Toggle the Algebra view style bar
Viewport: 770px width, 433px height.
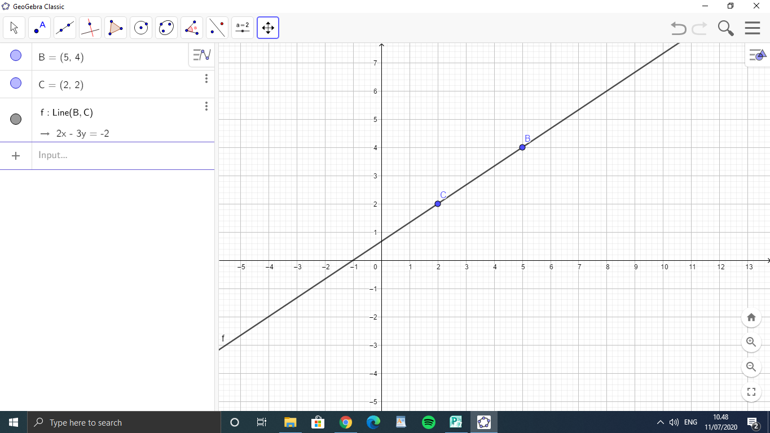[x=201, y=55]
